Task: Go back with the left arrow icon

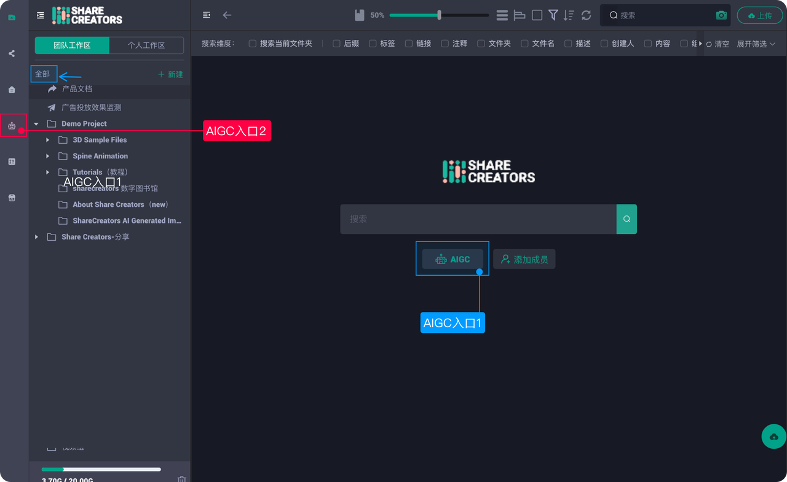Action: [227, 15]
